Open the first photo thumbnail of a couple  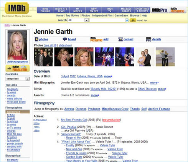click(43, 57)
